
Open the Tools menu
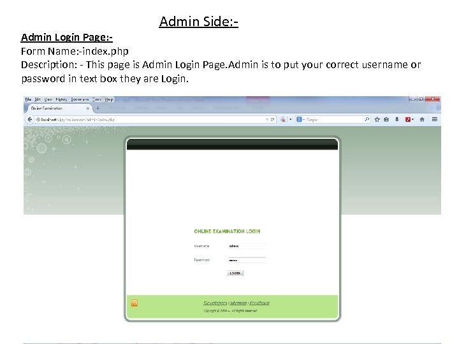[97, 99]
